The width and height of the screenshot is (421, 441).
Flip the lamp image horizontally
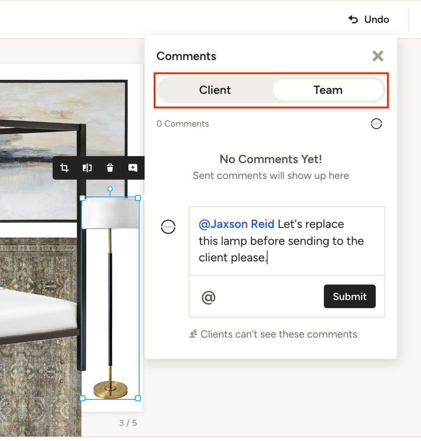tap(87, 168)
